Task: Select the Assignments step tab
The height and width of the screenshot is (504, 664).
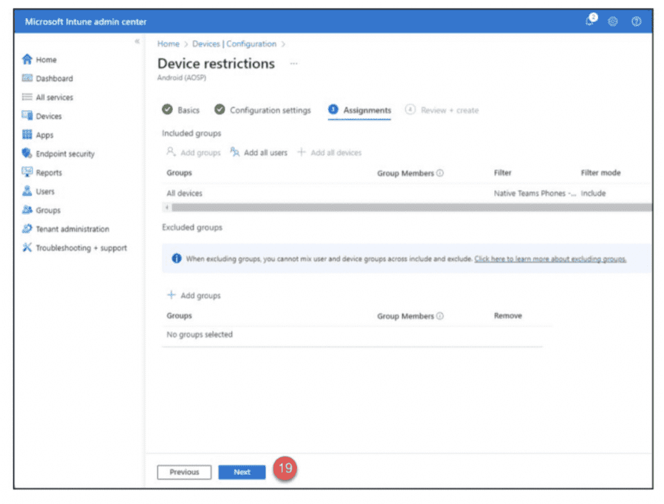Action: (359, 110)
